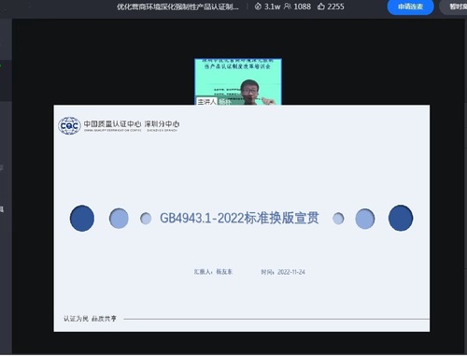Click the date text 2022-11-24
This screenshot has height=357, width=467.
pos(291,272)
